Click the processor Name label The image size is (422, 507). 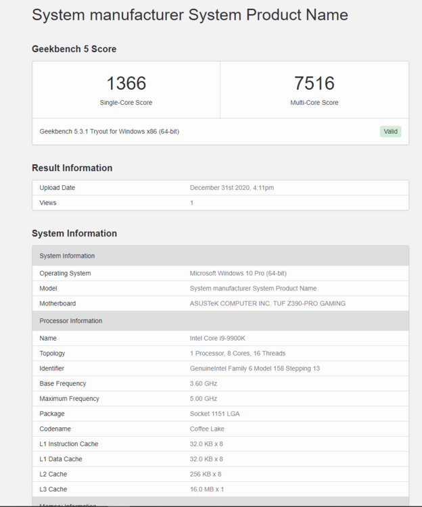[x=48, y=338]
